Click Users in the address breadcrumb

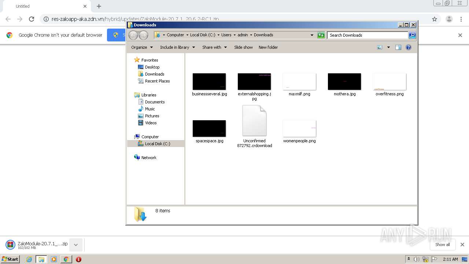[226, 35]
